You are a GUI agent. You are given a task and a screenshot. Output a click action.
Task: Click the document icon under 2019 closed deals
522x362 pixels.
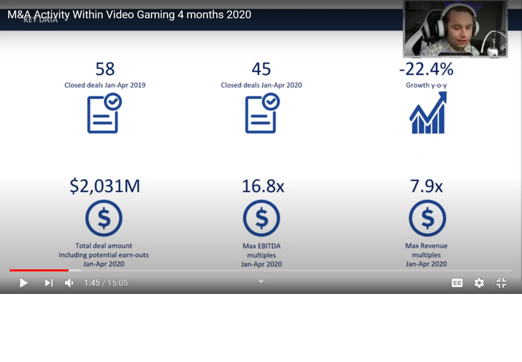pos(104,113)
